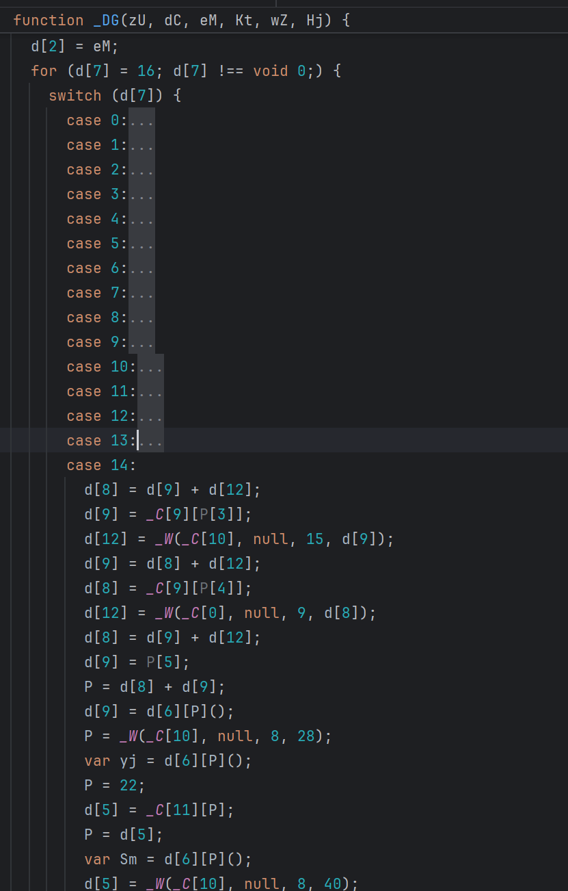
Task: Click the line 'P = d[8] + d[9];'
Action: pos(155,687)
